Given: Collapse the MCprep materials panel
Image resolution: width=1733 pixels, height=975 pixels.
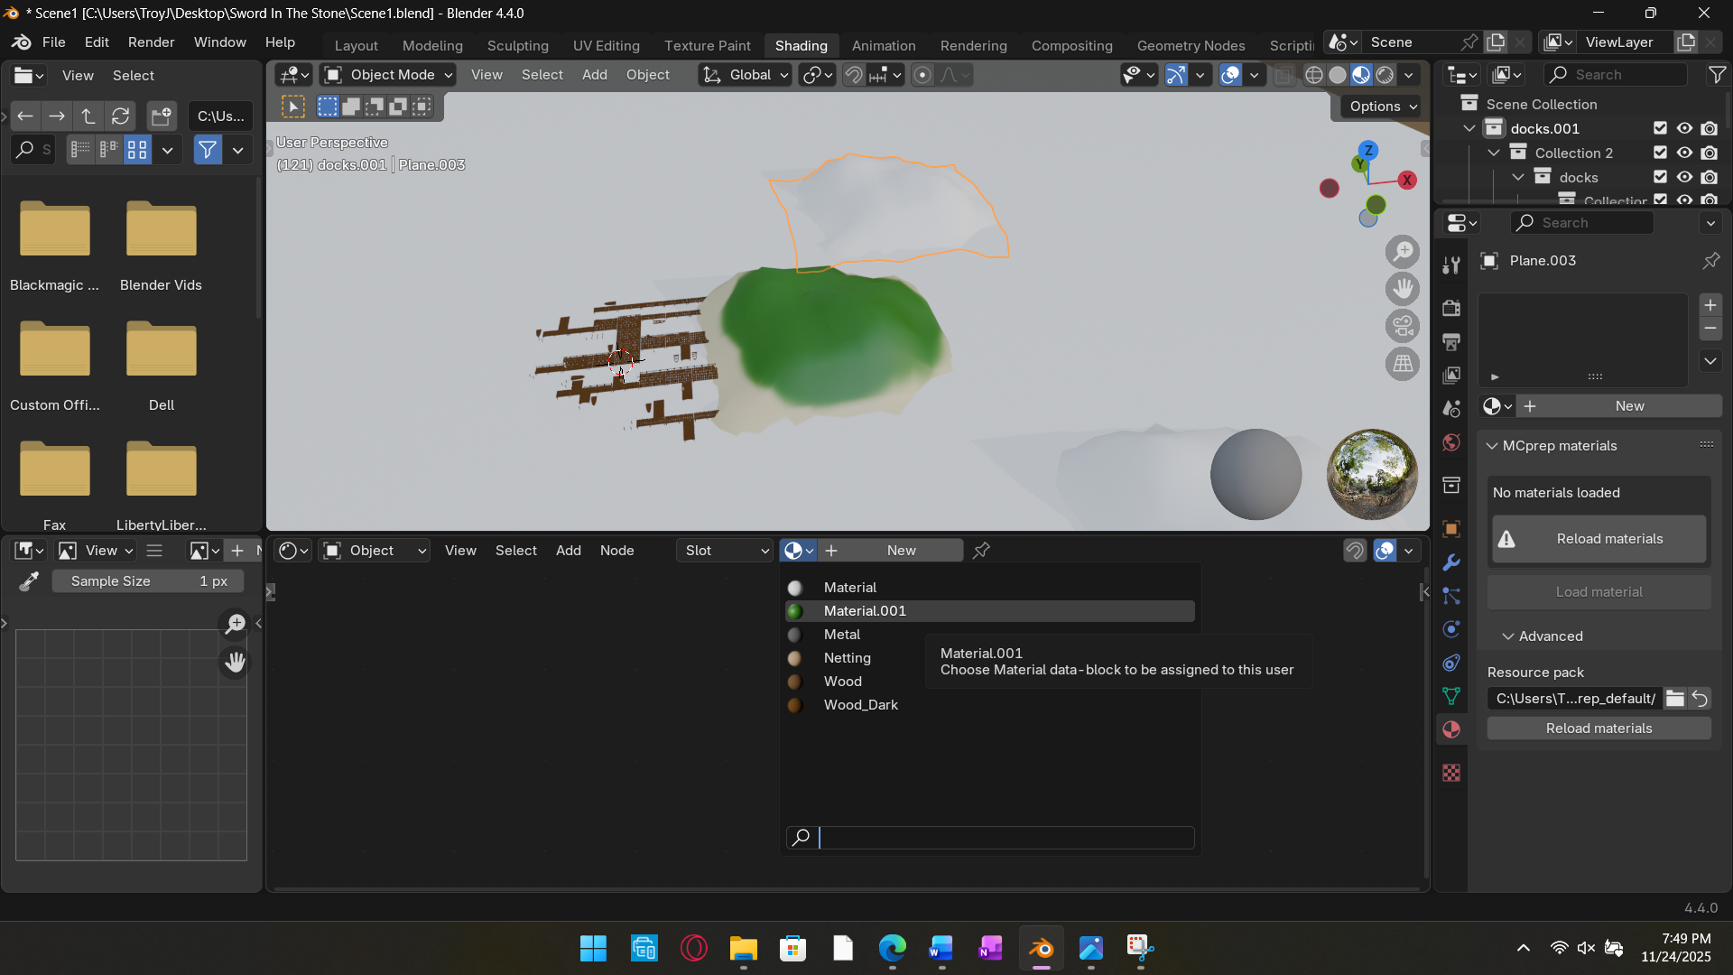Looking at the screenshot, I should click(x=1492, y=446).
